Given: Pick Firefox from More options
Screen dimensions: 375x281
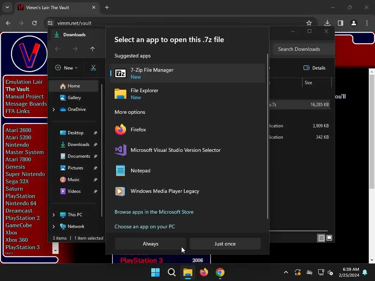Looking at the screenshot, I should pos(188,130).
